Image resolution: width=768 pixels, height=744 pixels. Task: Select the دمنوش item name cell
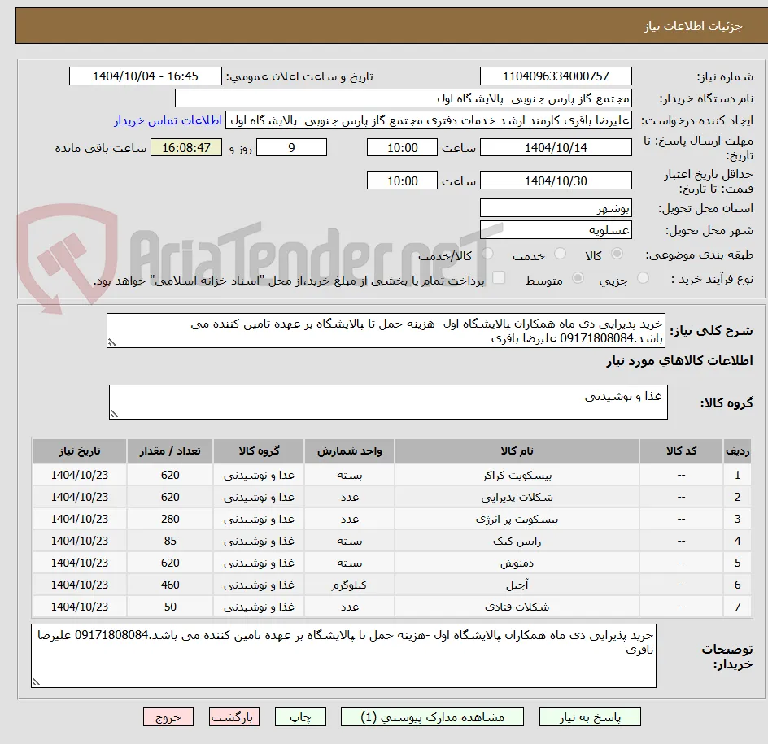517,563
